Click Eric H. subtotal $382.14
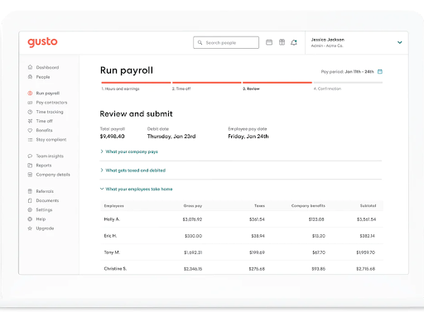The height and width of the screenshot is (317, 424). 367,236
